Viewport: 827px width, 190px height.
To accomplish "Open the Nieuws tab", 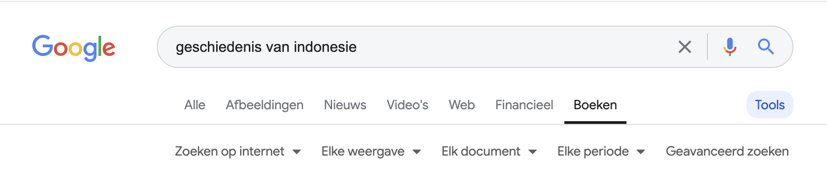I will pyautogui.click(x=345, y=105).
